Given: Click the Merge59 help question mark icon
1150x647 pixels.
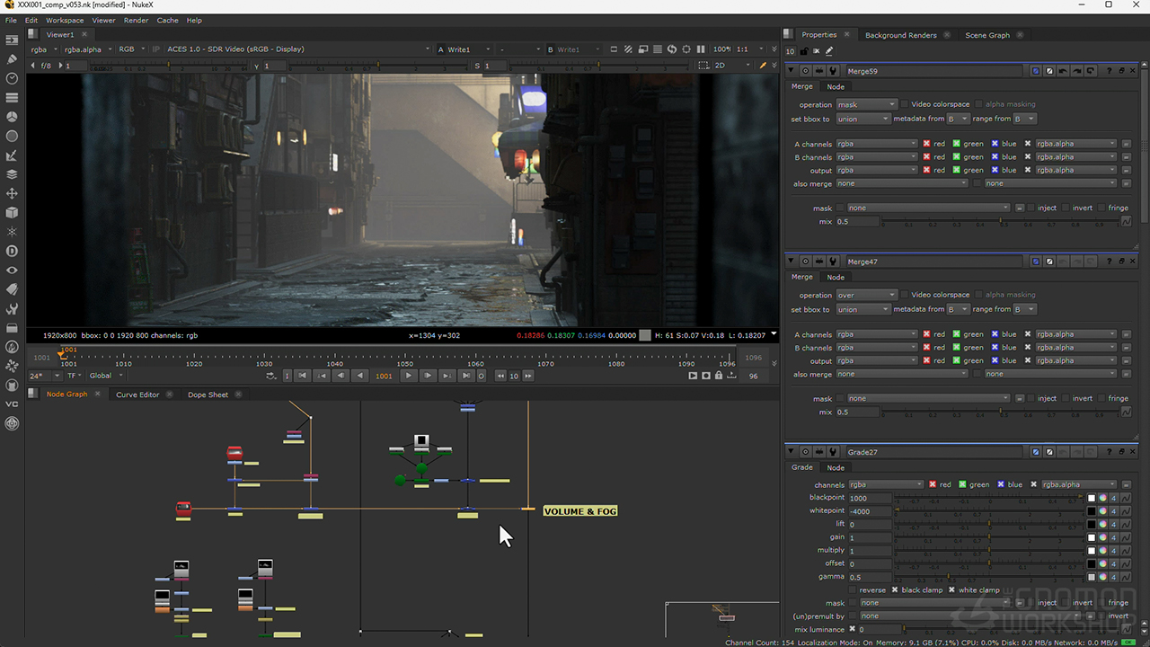Looking at the screenshot, I should pos(1109,71).
